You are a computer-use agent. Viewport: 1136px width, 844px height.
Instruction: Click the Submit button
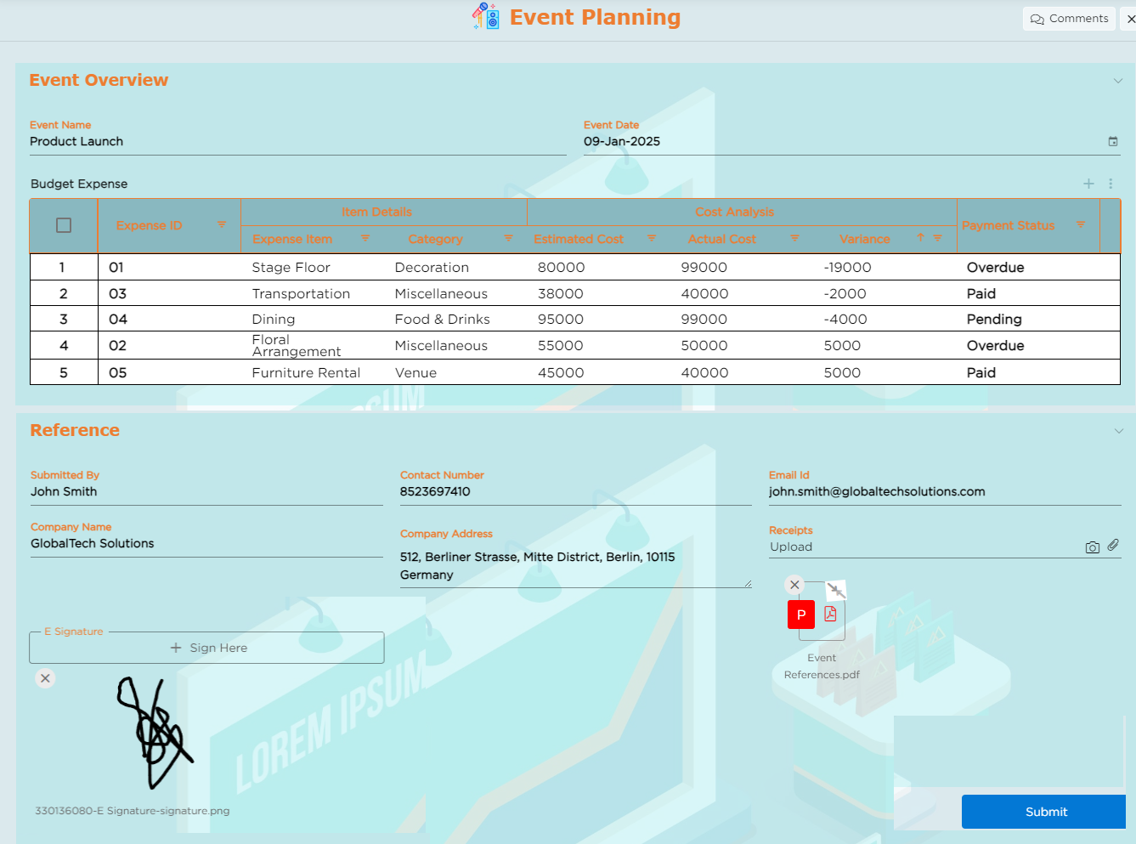pos(1045,812)
